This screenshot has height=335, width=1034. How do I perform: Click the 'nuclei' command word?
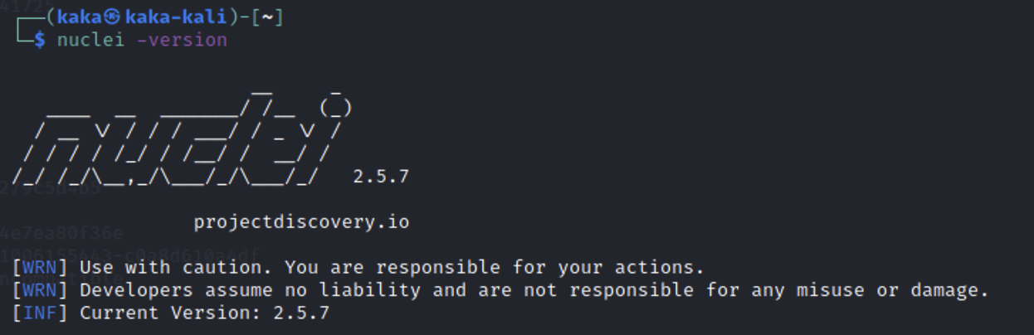click(90, 40)
